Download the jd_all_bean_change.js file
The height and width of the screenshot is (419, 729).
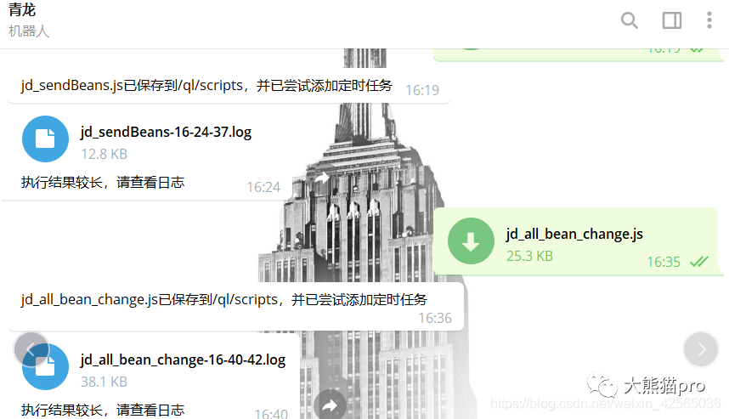pos(471,241)
